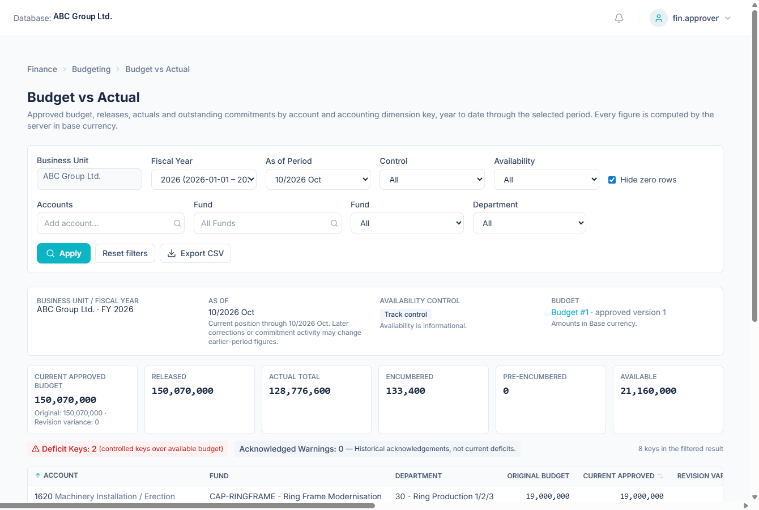Click the Deficit Keys warning triangle icon

point(36,449)
